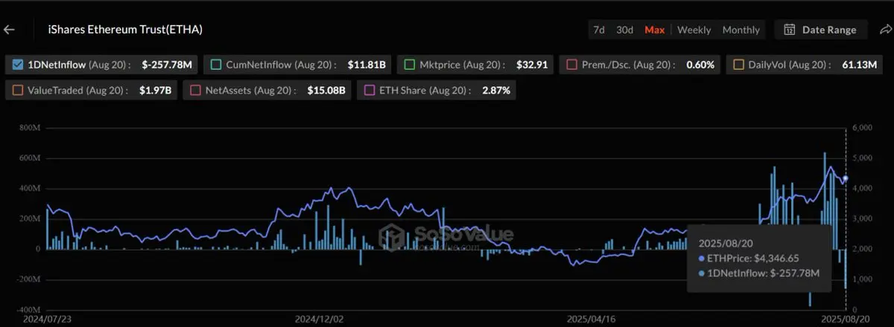The image size is (894, 327).
Task: Select the Max time range
Action: pos(654,30)
